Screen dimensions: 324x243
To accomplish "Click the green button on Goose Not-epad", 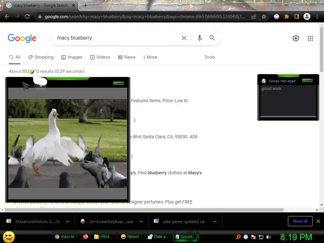I will click(307, 80).
